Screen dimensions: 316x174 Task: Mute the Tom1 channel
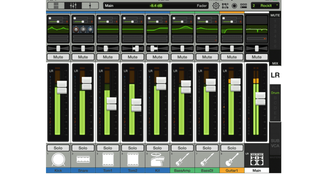[108, 57]
